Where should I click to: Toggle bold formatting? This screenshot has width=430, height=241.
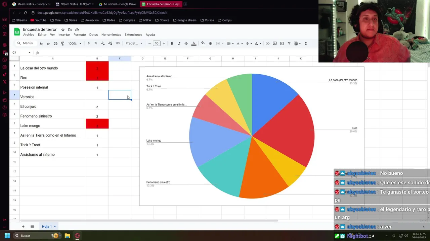[172, 44]
